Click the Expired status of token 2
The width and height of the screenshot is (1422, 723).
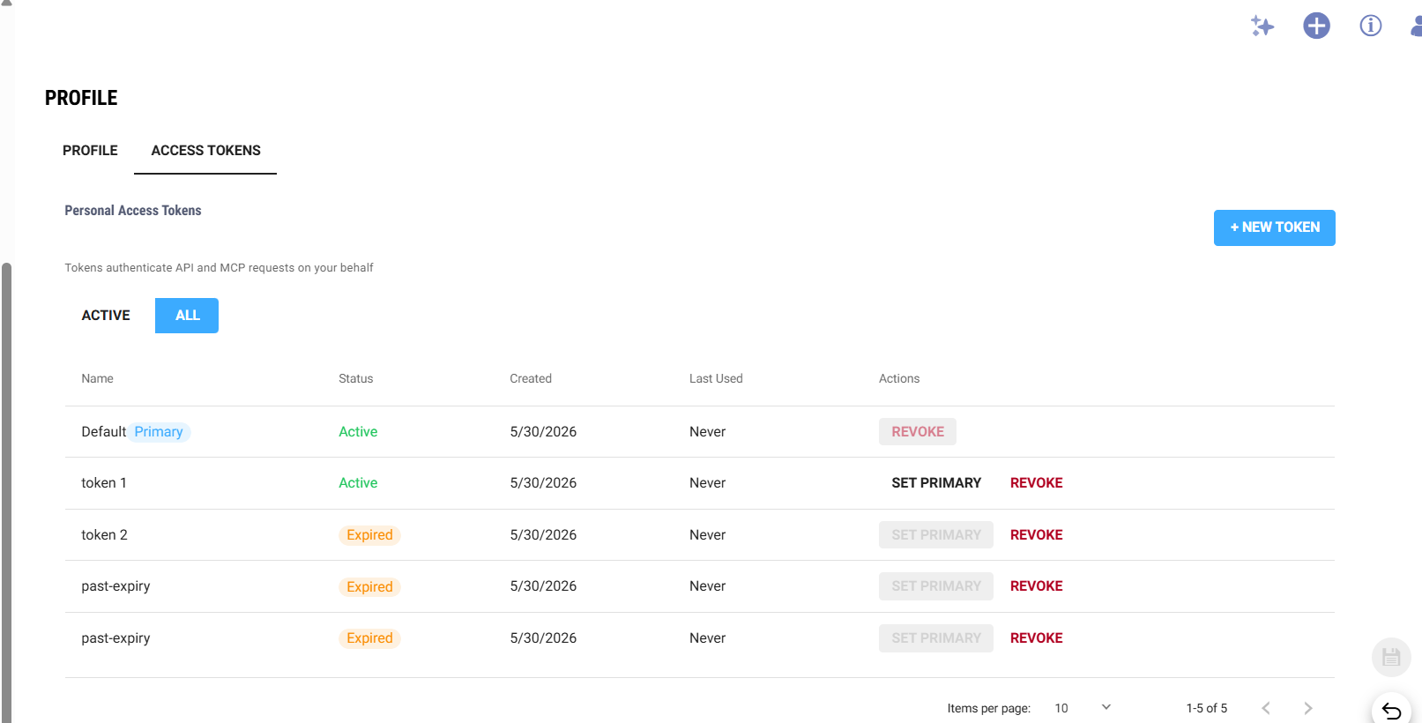tap(369, 535)
